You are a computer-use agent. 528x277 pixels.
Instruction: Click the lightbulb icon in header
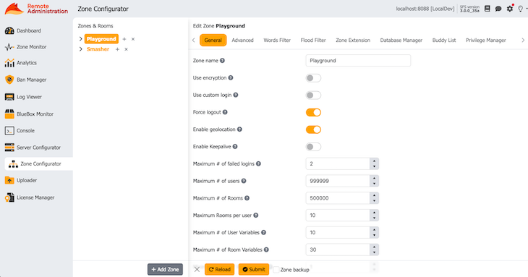(x=521, y=9)
